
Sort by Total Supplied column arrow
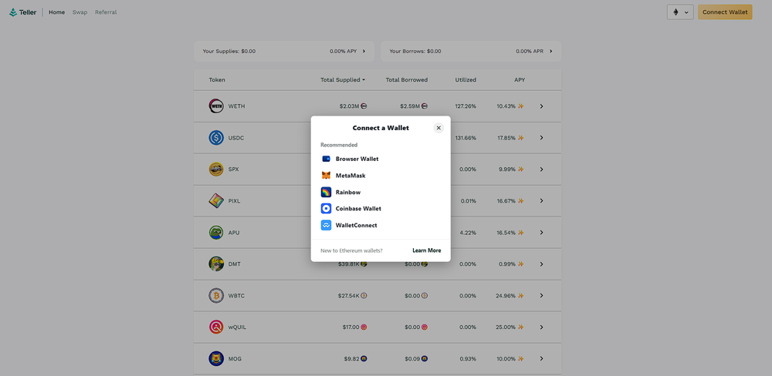(364, 80)
